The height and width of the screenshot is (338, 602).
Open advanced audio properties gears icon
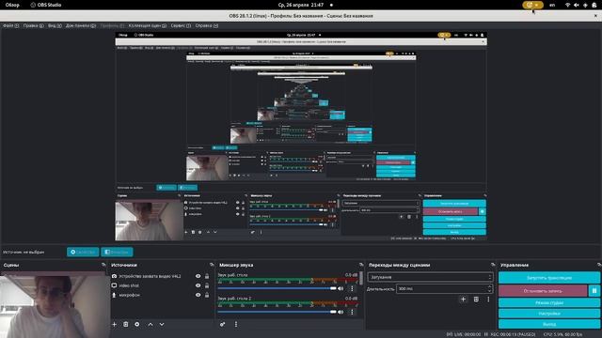[x=222, y=324]
